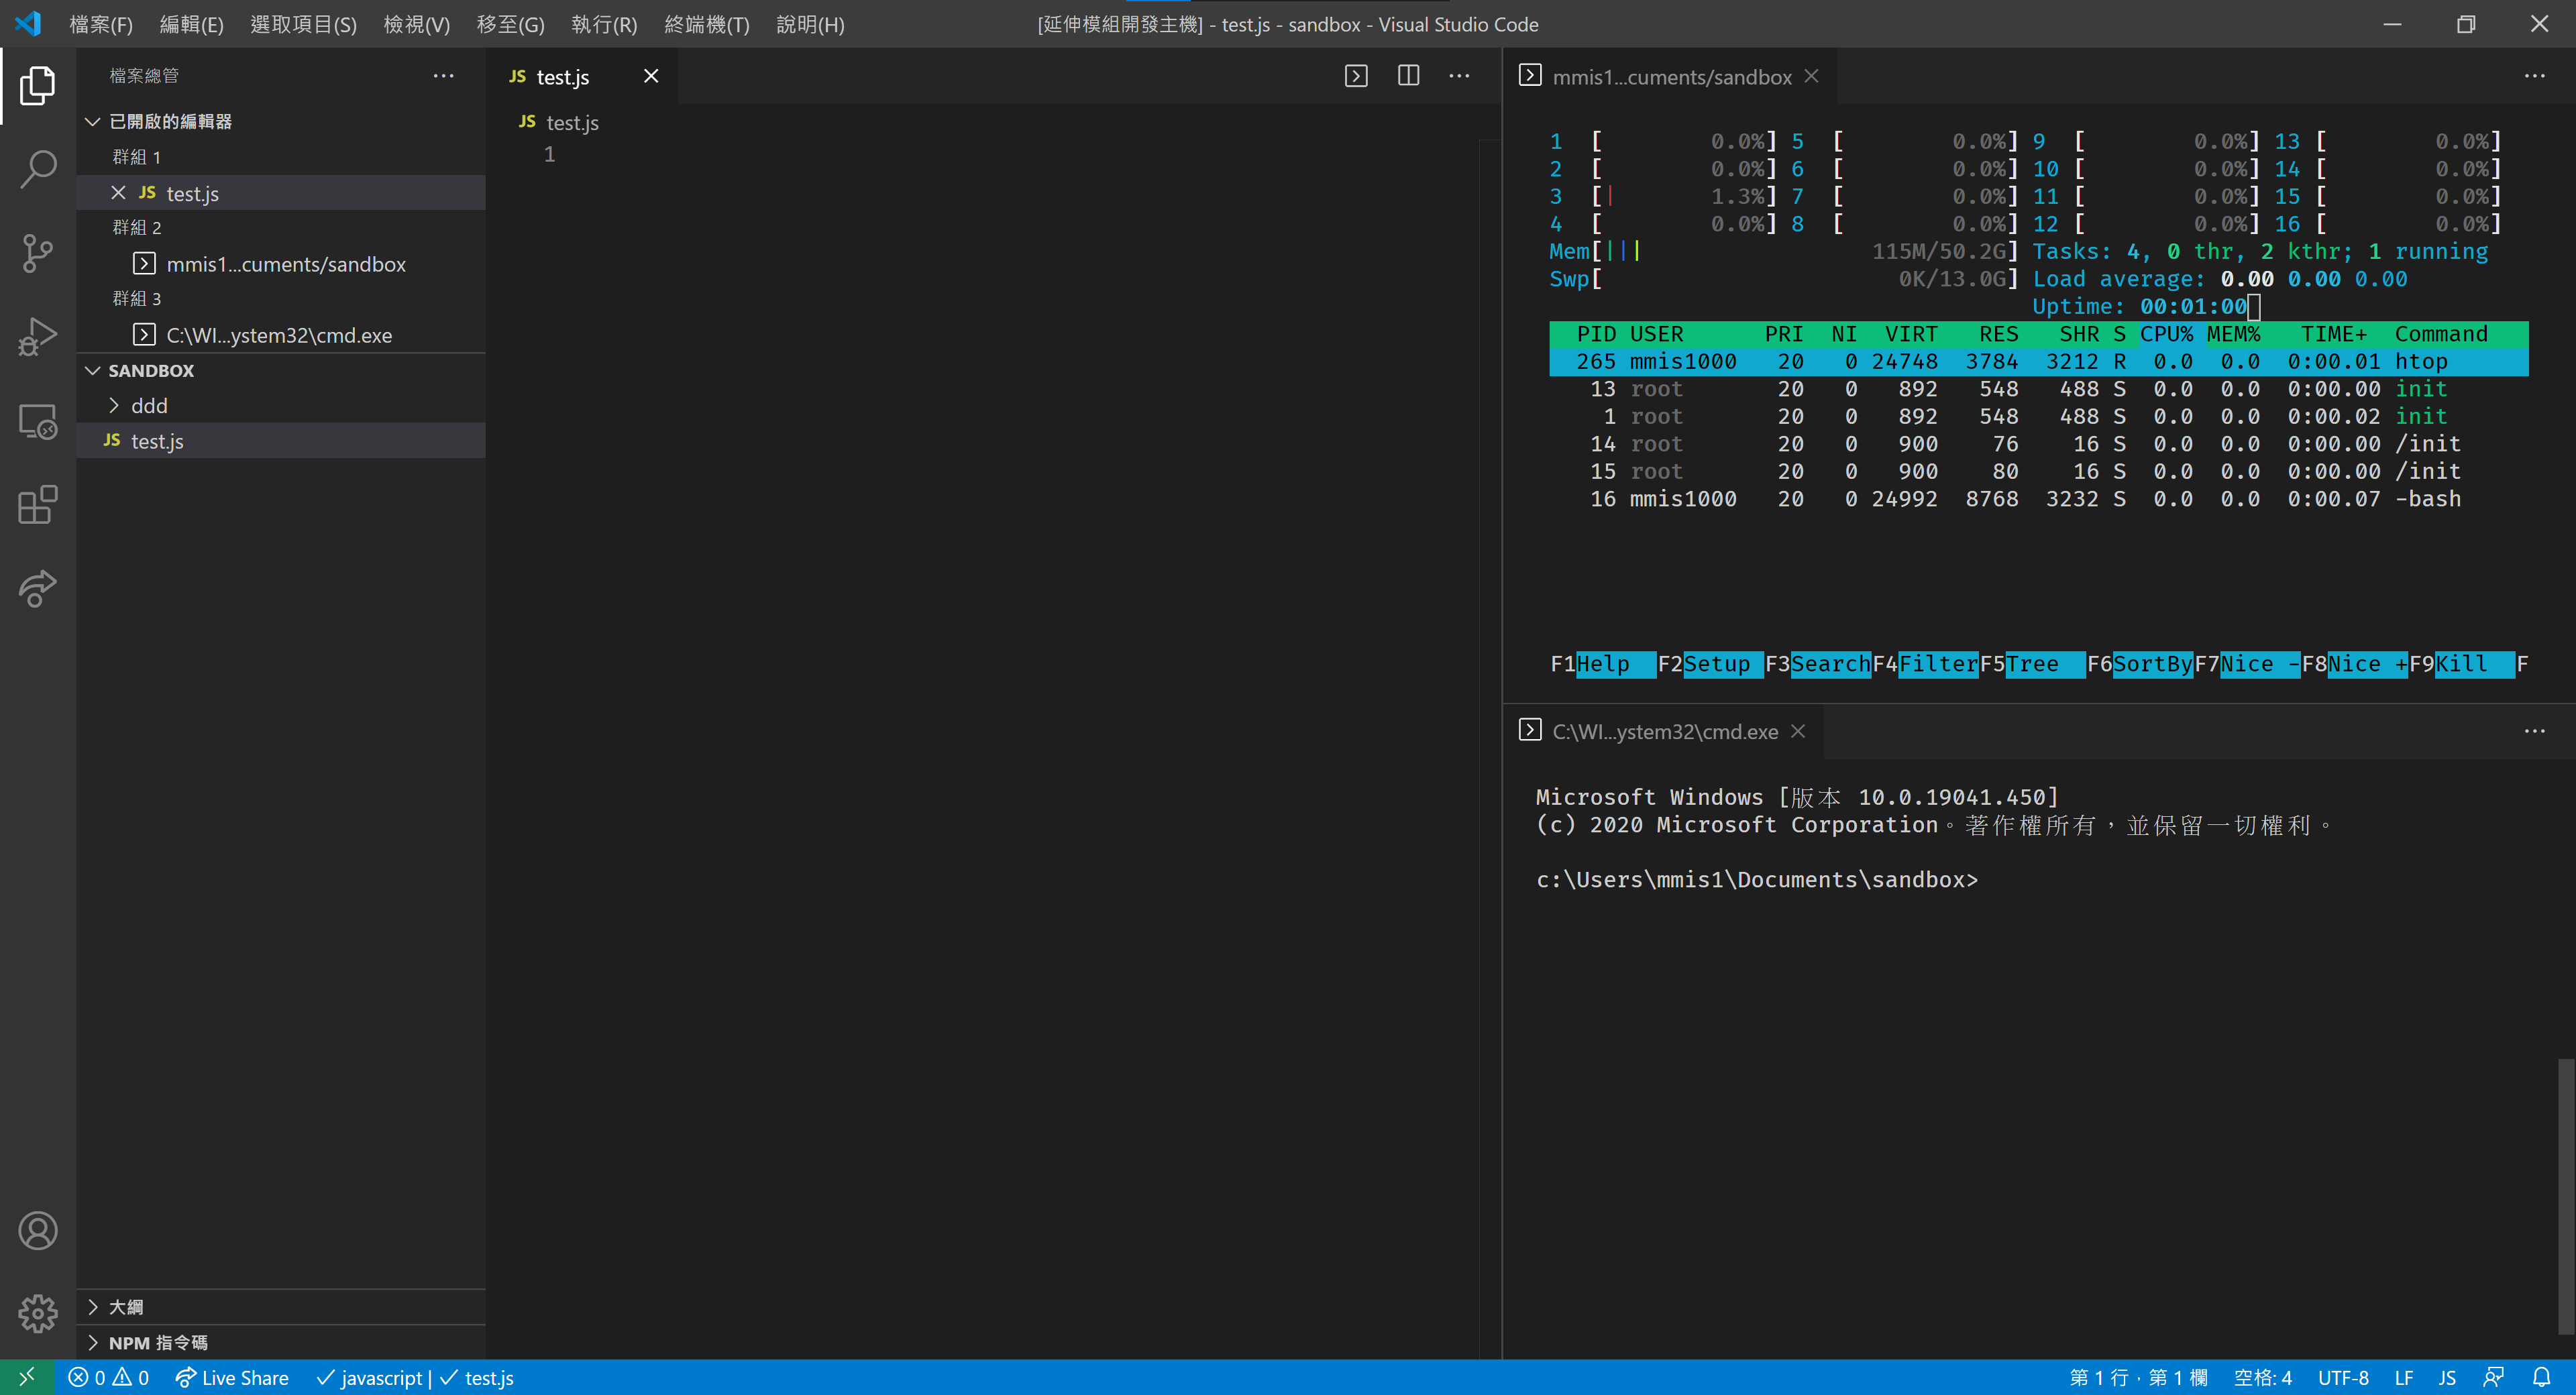This screenshot has height=1395, width=2576.
Task: Open more actions for test.js editor group
Action: point(1459,76)
